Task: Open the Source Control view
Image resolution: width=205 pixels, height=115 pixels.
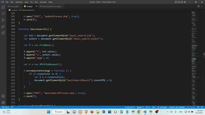Action: (3, 20)
